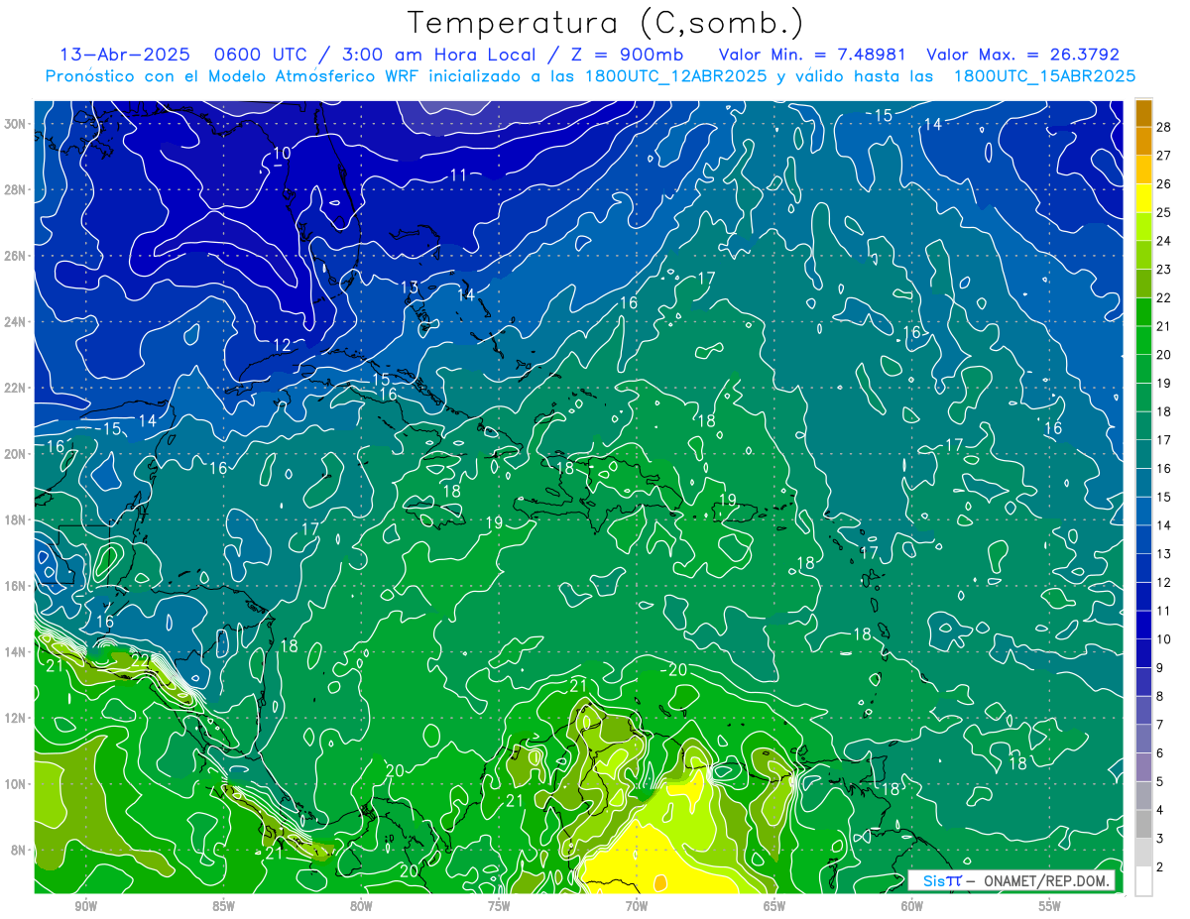
Task: Click the '3:00 am Hora Local' text
Action: (x=432, y=55)
